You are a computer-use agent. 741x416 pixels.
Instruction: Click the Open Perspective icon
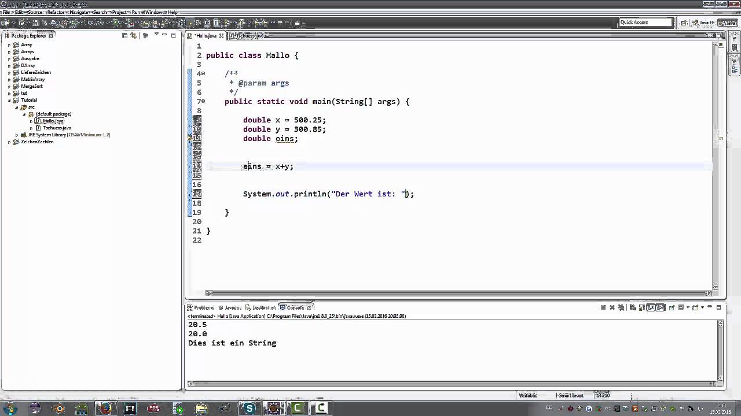(684, 23)
